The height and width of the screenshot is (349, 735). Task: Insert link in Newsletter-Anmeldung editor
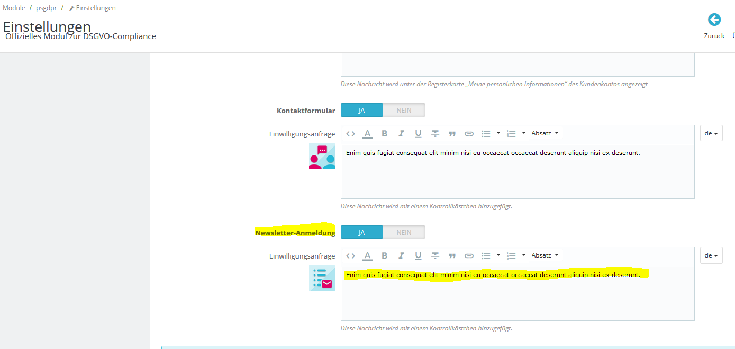point(469,256)
